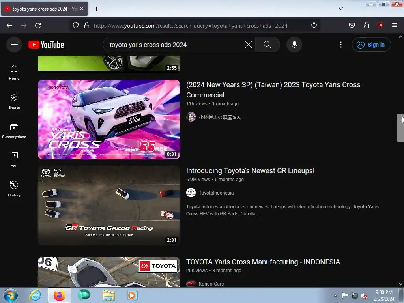Screen dimensions: 404x303
Task: Open Windows Media Player from taskbar
Action: [133, 296]
